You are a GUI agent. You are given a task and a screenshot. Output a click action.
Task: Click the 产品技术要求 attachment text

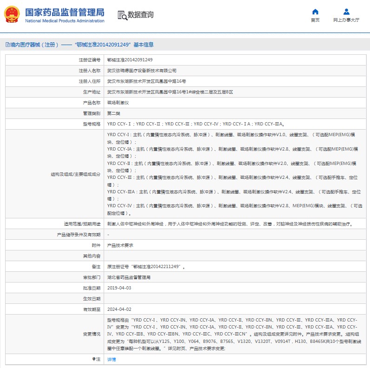[x=120, y=245]
